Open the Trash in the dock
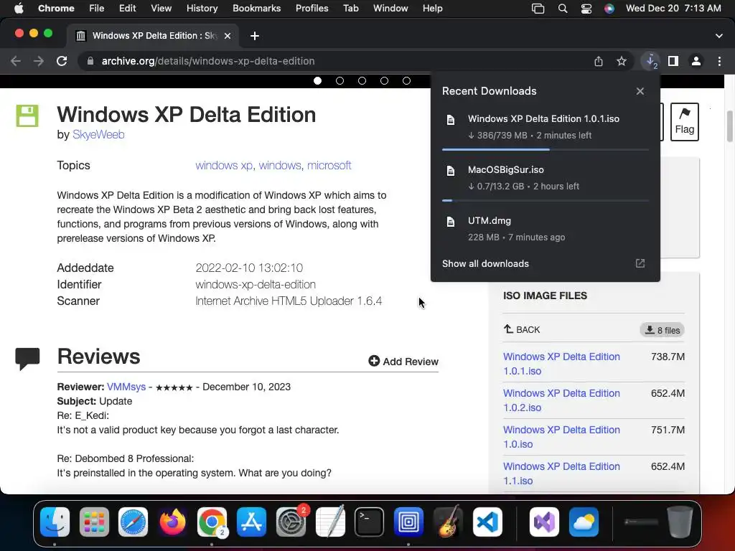 click(680, 522)
